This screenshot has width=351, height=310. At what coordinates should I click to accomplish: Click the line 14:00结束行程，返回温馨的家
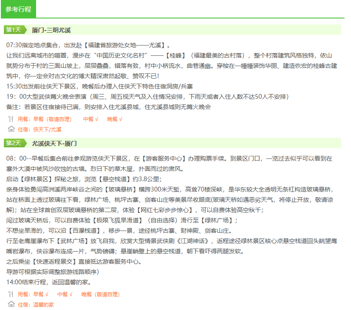[x=49, y=282]
